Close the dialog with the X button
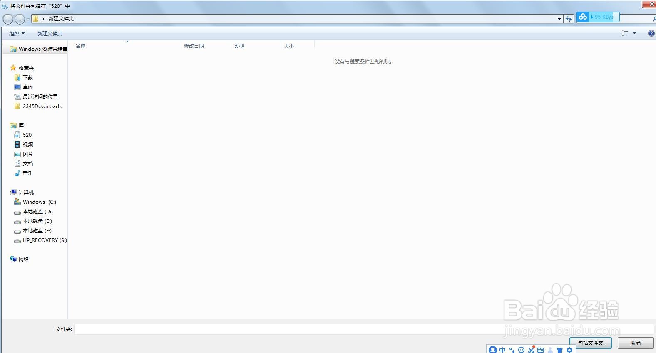Image resolution: width=656 pixels, height=353 pixels. [649, 4]
